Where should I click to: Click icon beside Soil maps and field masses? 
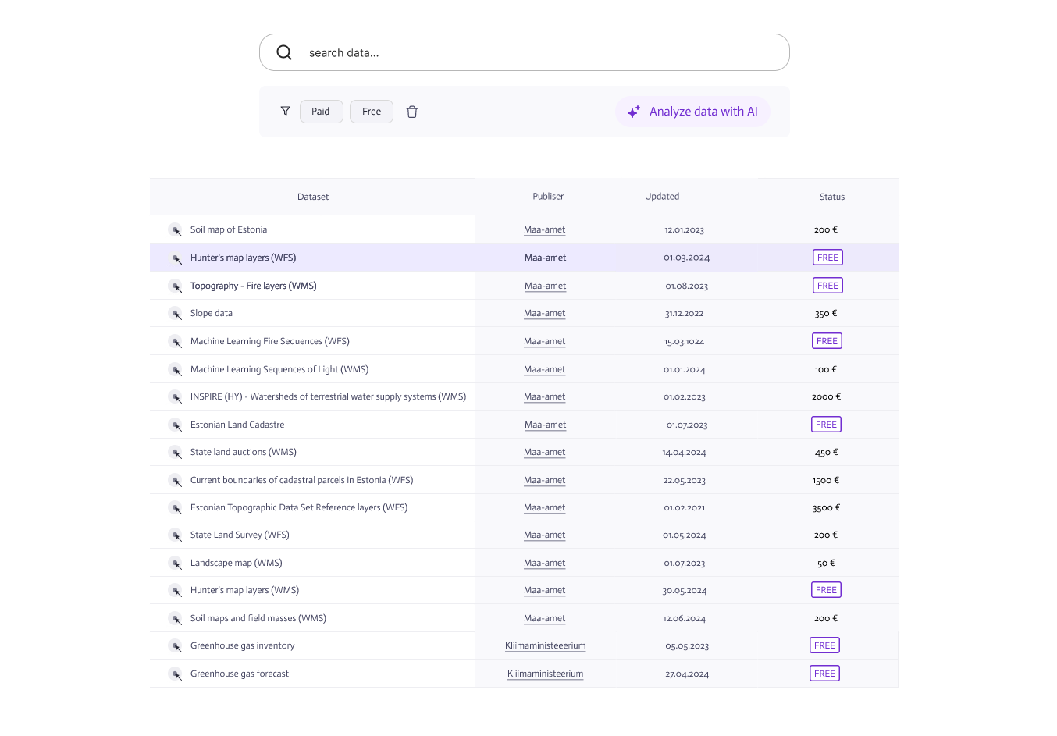176,618
